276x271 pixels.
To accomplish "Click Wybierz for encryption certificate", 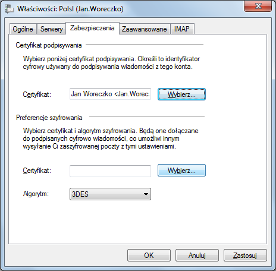I will (181, 171).
